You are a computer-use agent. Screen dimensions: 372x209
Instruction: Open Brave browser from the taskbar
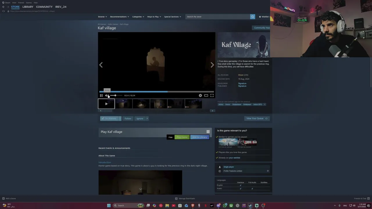[x=193, y=206]
